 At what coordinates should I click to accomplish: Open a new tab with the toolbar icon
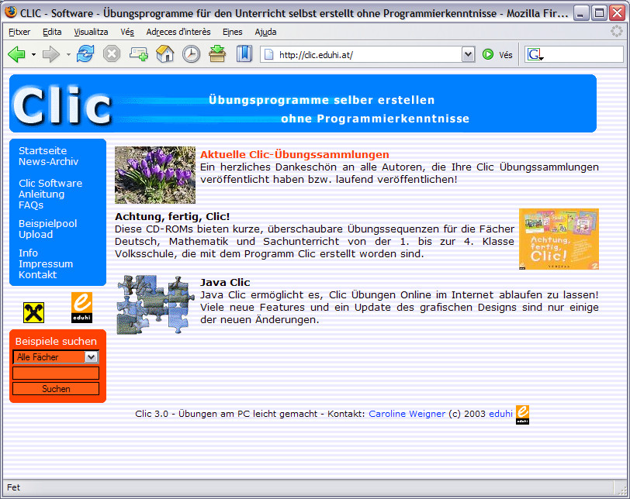click(139, 54)
